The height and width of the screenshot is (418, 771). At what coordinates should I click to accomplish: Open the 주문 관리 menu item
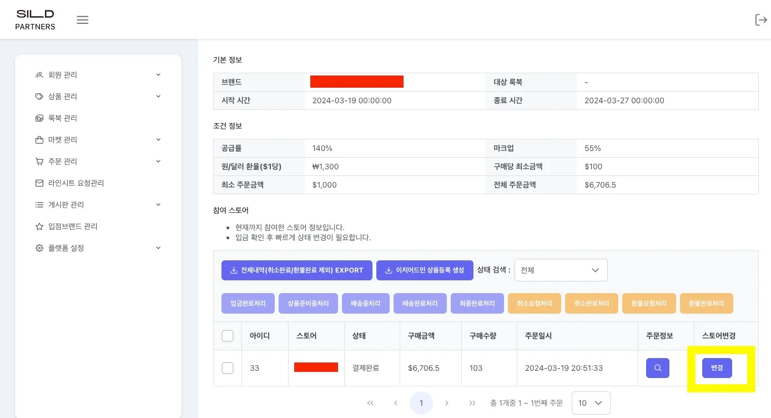pyautogui.click(x=98, y=162)
